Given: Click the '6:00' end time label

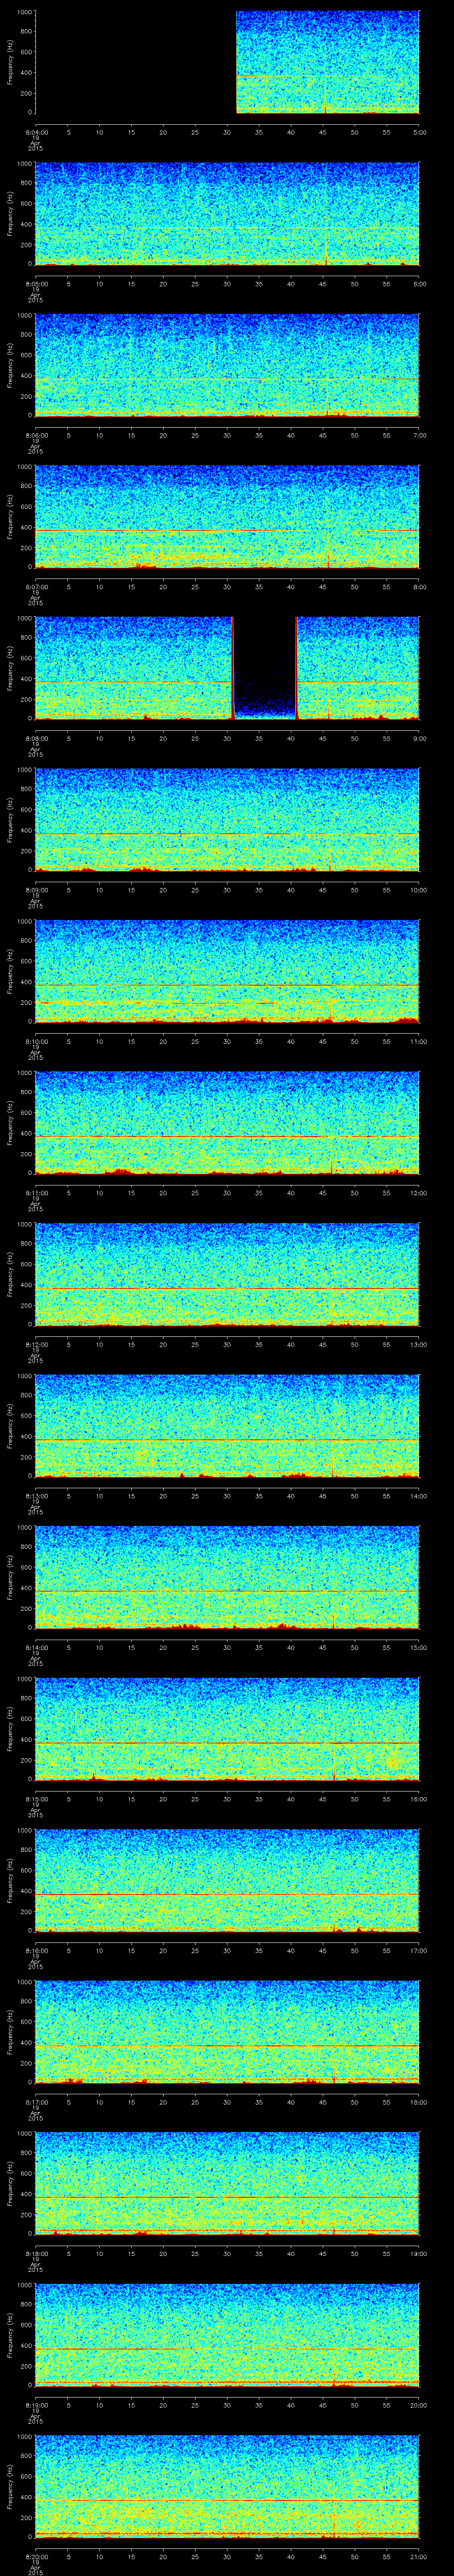Looking at the screenshot, I should tap(419, 284).
